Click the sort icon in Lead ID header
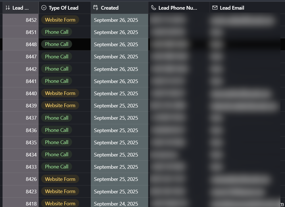The height and width of the screenshot is (207, 285). [x=8, y=8]
